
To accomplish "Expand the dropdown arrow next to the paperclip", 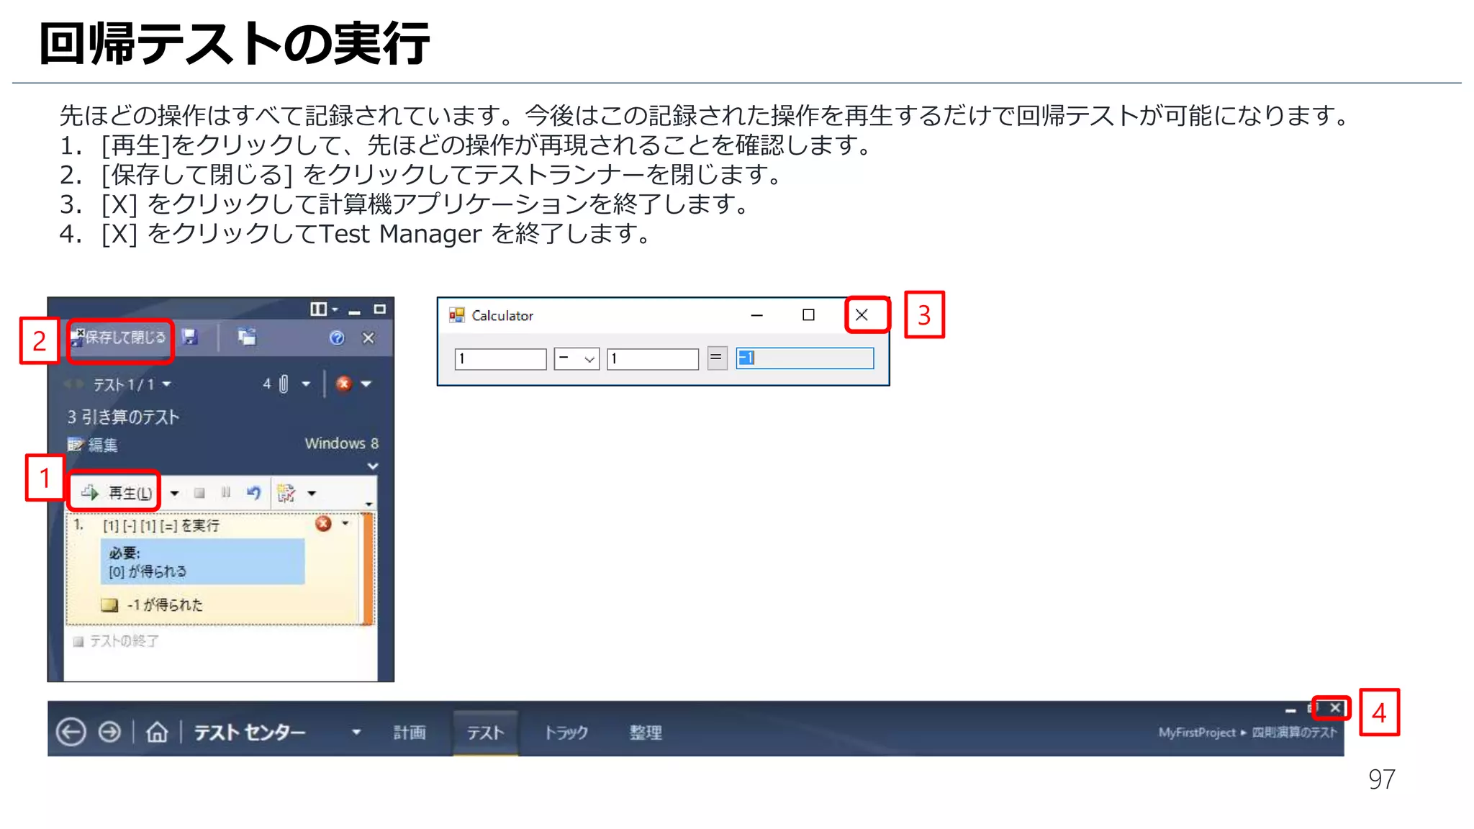I will tap(306, 384).
